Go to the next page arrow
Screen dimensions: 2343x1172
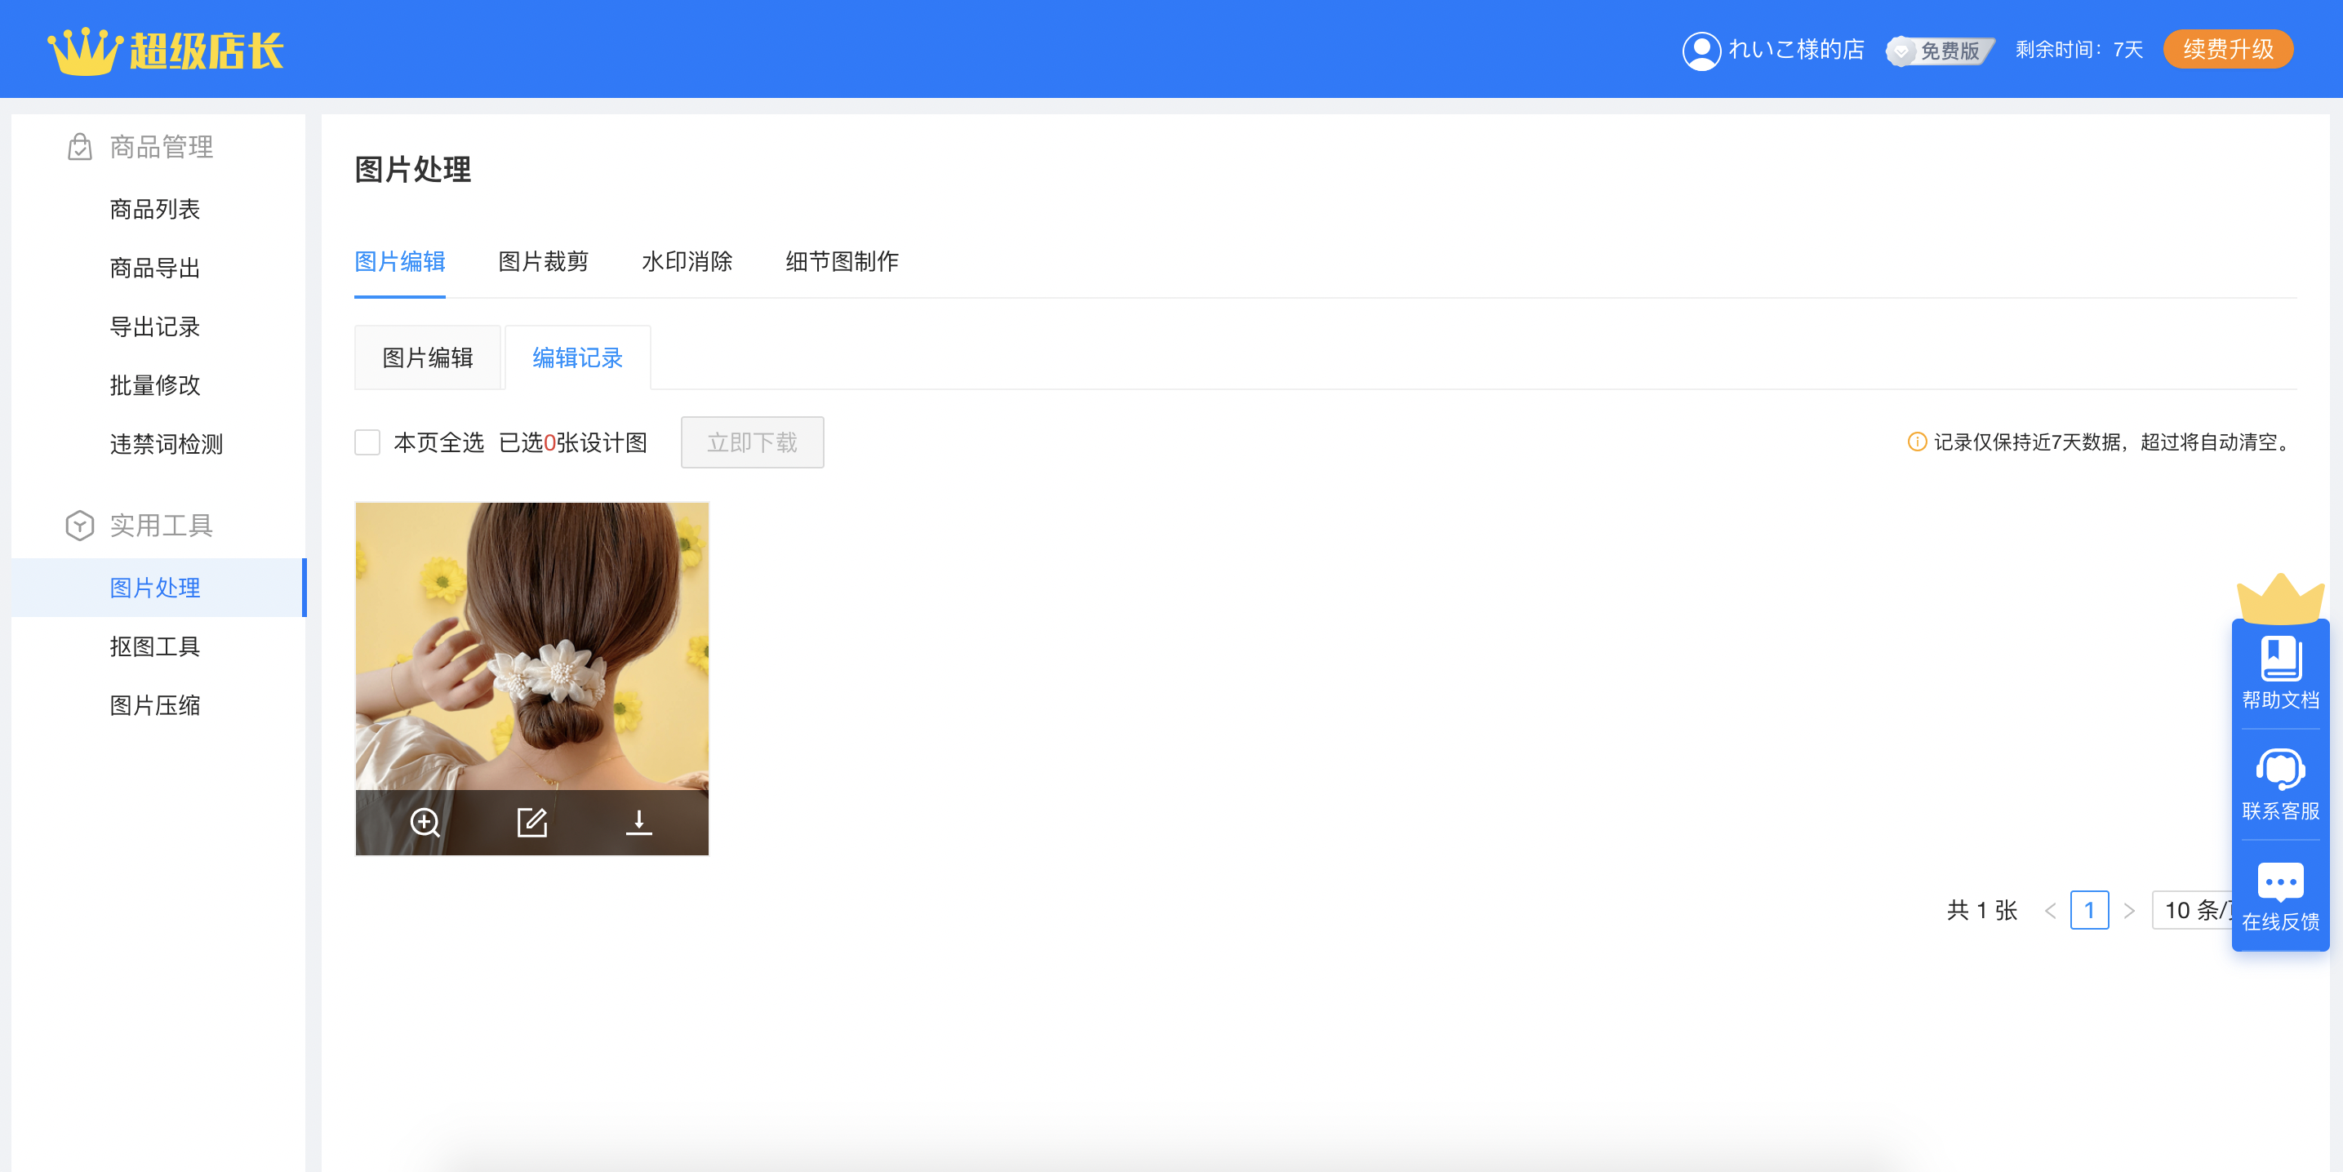click(x=2129, y=910)
